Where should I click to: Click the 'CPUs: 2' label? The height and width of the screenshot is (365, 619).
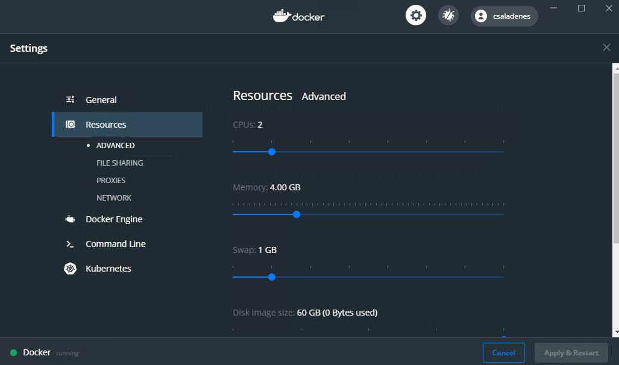tap(248, 125)
